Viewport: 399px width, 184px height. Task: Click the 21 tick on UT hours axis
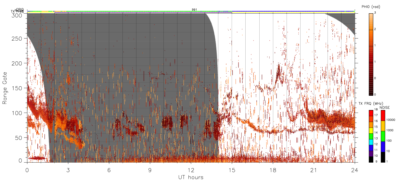point(314,170)
